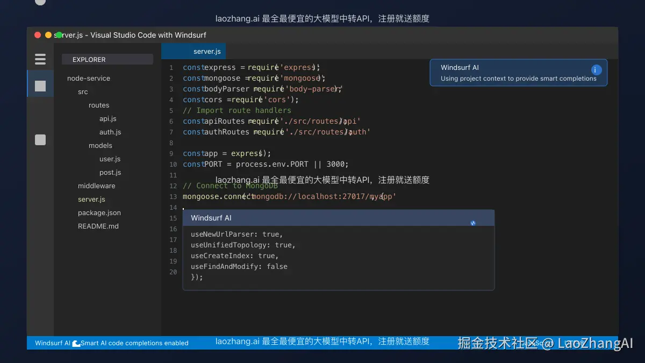Open auth.js file in Explorer
645x363 pixels.
coord(110,132)
